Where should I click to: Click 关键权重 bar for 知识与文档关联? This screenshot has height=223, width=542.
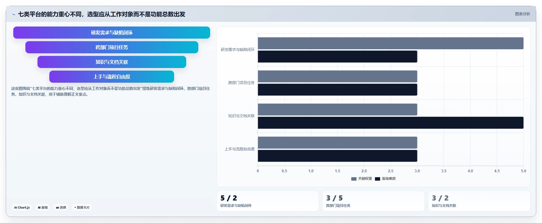point(337,109)
